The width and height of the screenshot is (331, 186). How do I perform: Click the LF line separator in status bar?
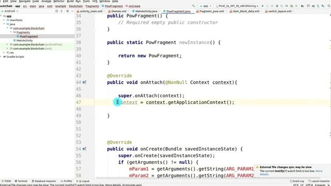302,185
